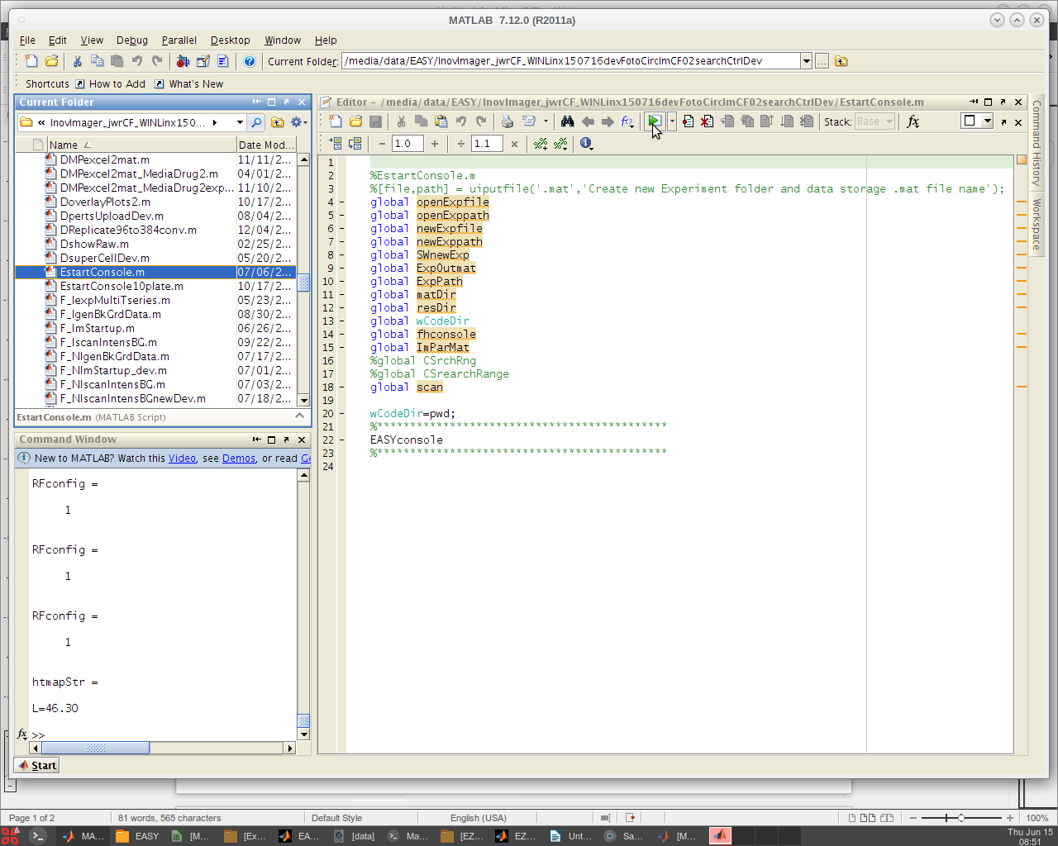Launch the GUIDE icon in main toolbar
The image size is (1058, 846).
203,61
